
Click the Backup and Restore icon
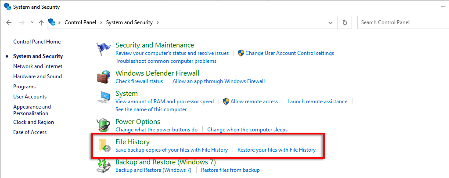[104, 166]
